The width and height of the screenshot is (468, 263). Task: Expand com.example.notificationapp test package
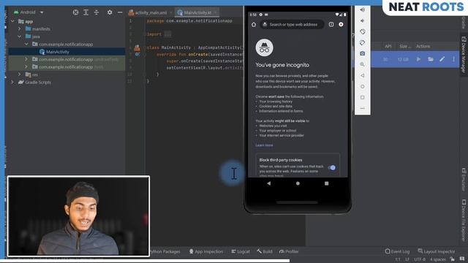(26, 67)
